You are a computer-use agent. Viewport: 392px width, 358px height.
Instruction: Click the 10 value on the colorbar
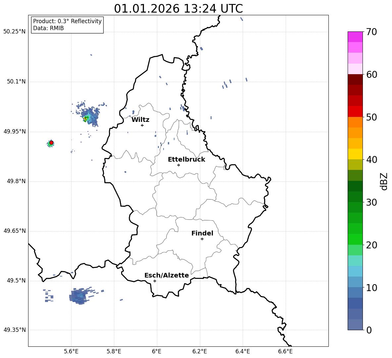pos(371,287)
